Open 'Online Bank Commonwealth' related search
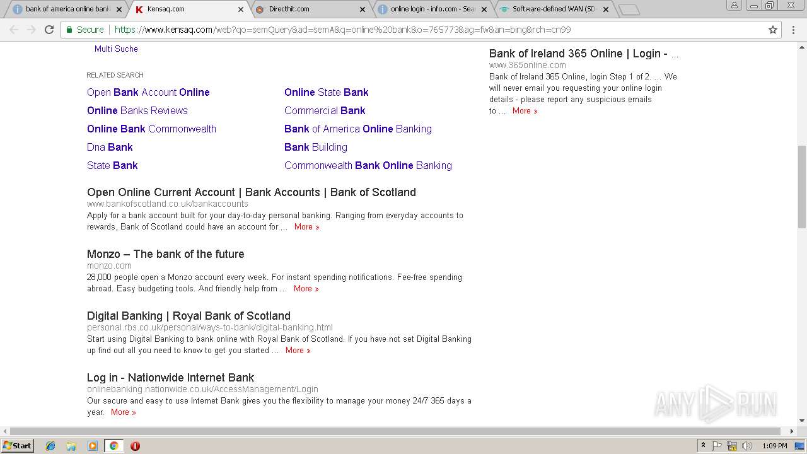Screen dimensions: 807x454 click(x=151, y=129)
